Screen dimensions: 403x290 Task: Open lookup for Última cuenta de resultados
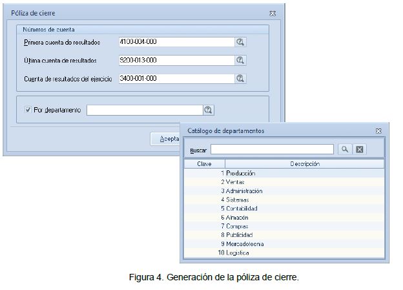pos(240,60)
